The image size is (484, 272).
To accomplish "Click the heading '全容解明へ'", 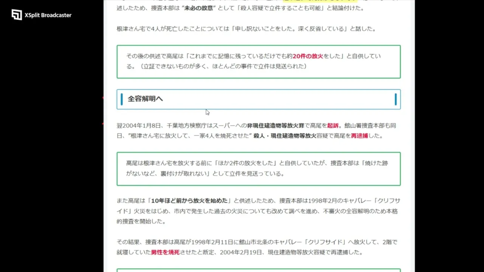I will [x=145, y=99].
